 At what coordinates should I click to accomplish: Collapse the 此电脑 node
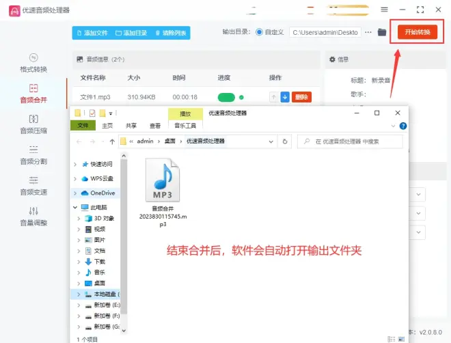pos(75,207)
